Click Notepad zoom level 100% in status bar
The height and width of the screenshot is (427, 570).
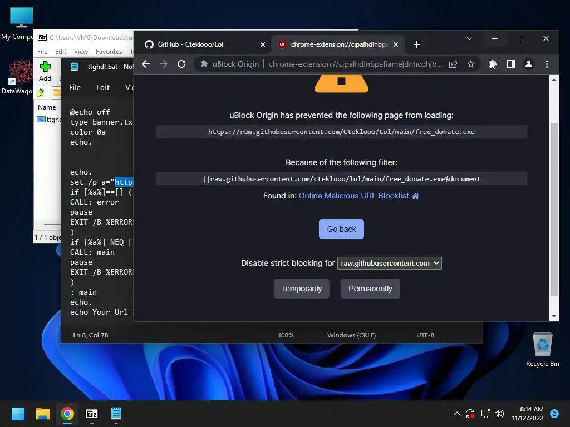point(286,335)
